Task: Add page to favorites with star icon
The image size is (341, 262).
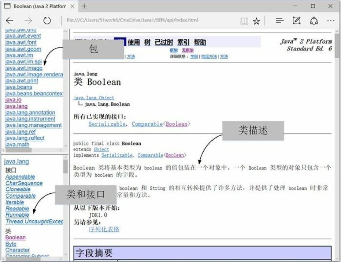Action: [256, 21]
